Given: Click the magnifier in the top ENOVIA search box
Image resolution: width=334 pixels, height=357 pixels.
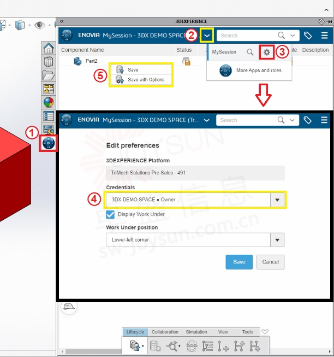Looking at the screenshot, I should click(281, 36).
